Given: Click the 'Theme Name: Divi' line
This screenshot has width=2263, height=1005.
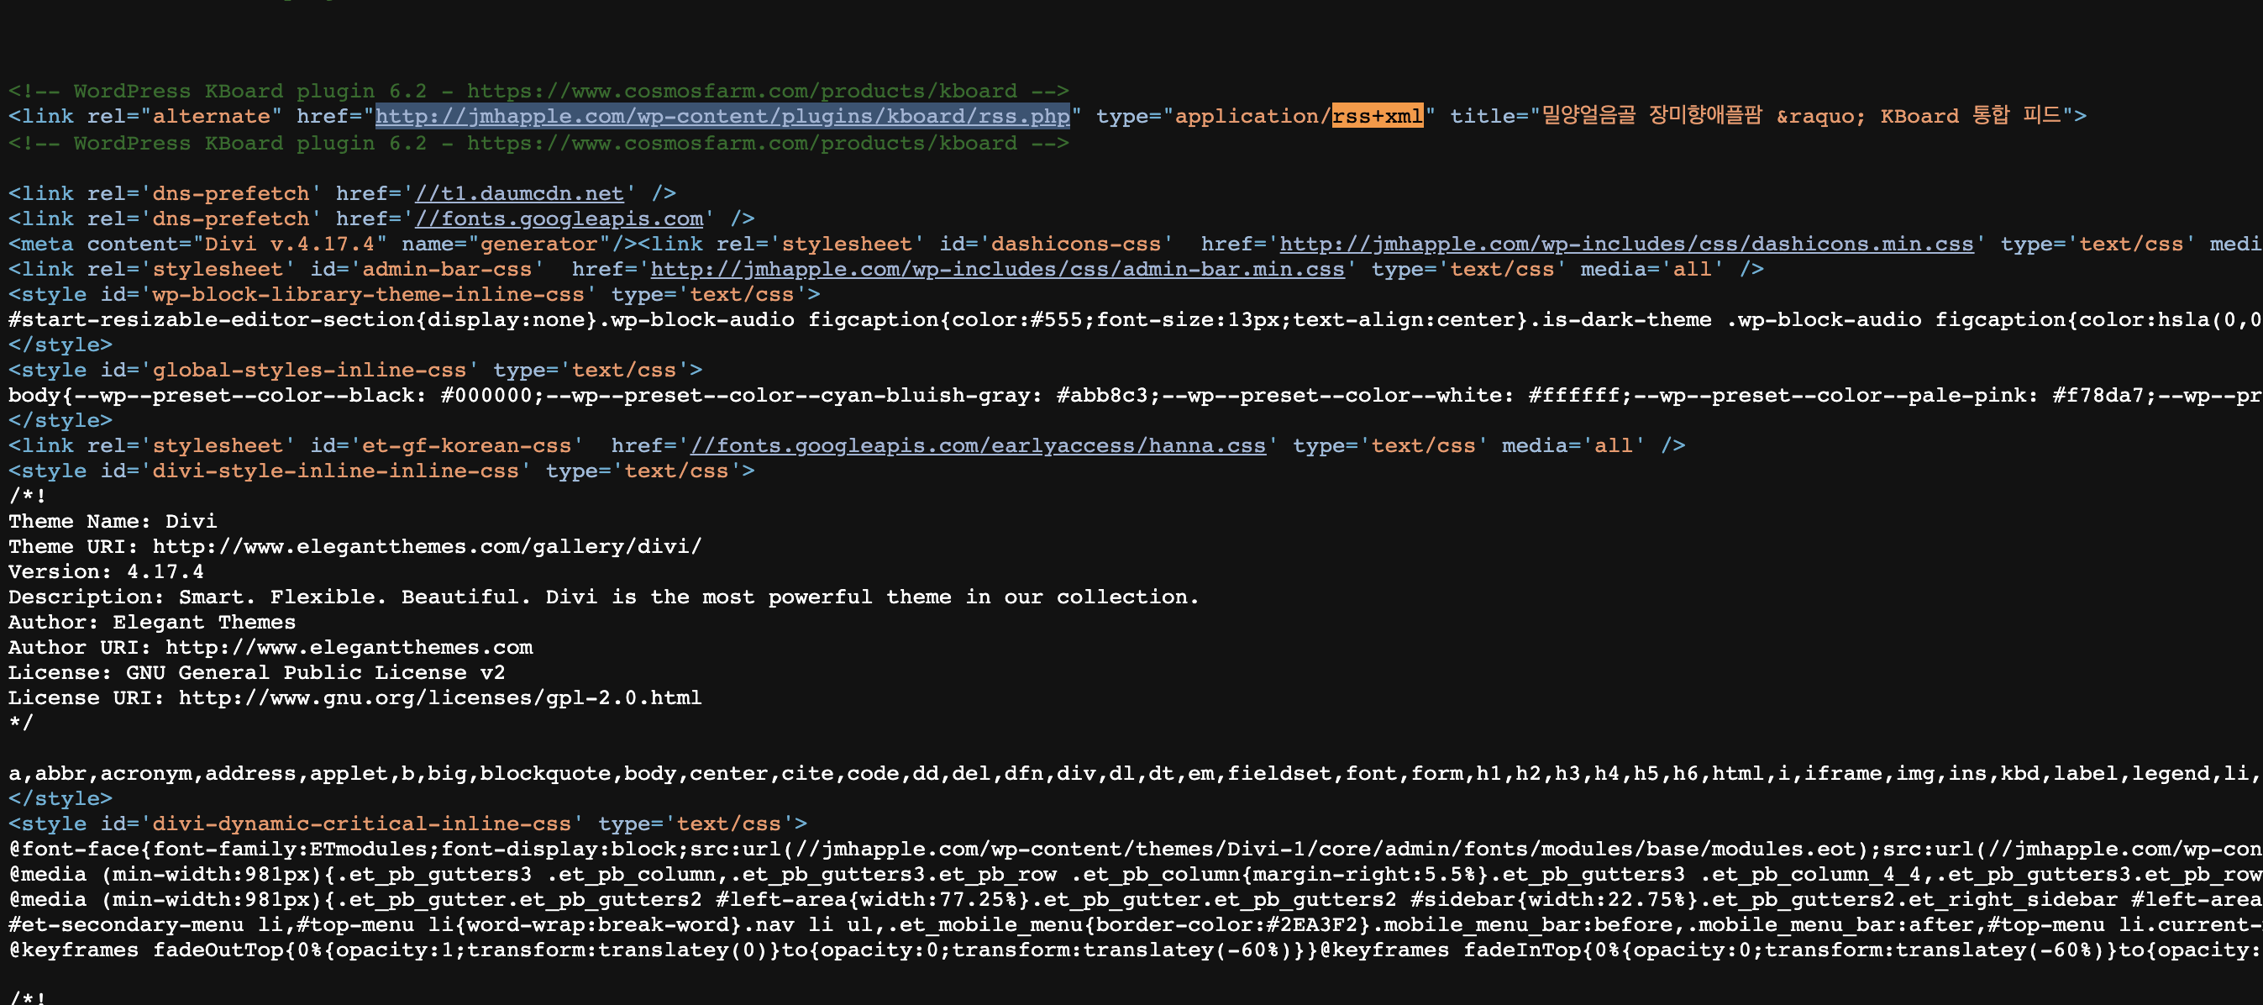Looking at the screenshot, I should coord(113,522).
